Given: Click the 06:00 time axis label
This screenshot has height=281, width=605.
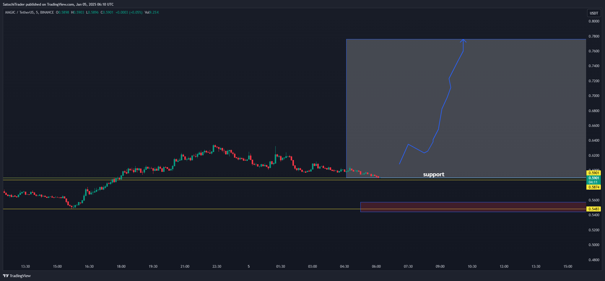Looking at the screenshot, I should click(x=376, y=267).
